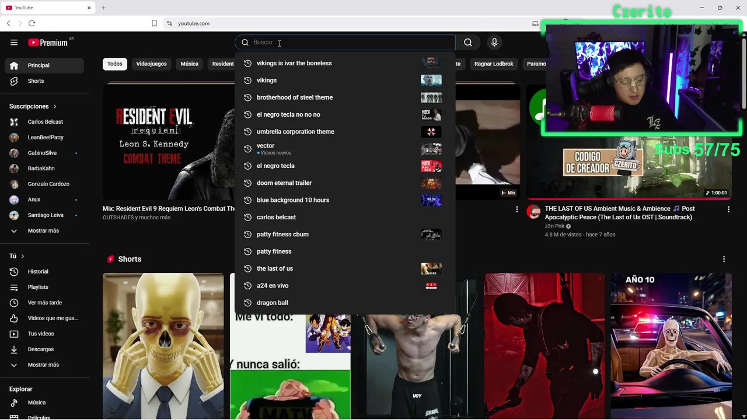Screen dimensions: 747x420
Task: Open AÑO 10 skeleton driving Short
Action: pyautogui.click(x=671, y=346)
